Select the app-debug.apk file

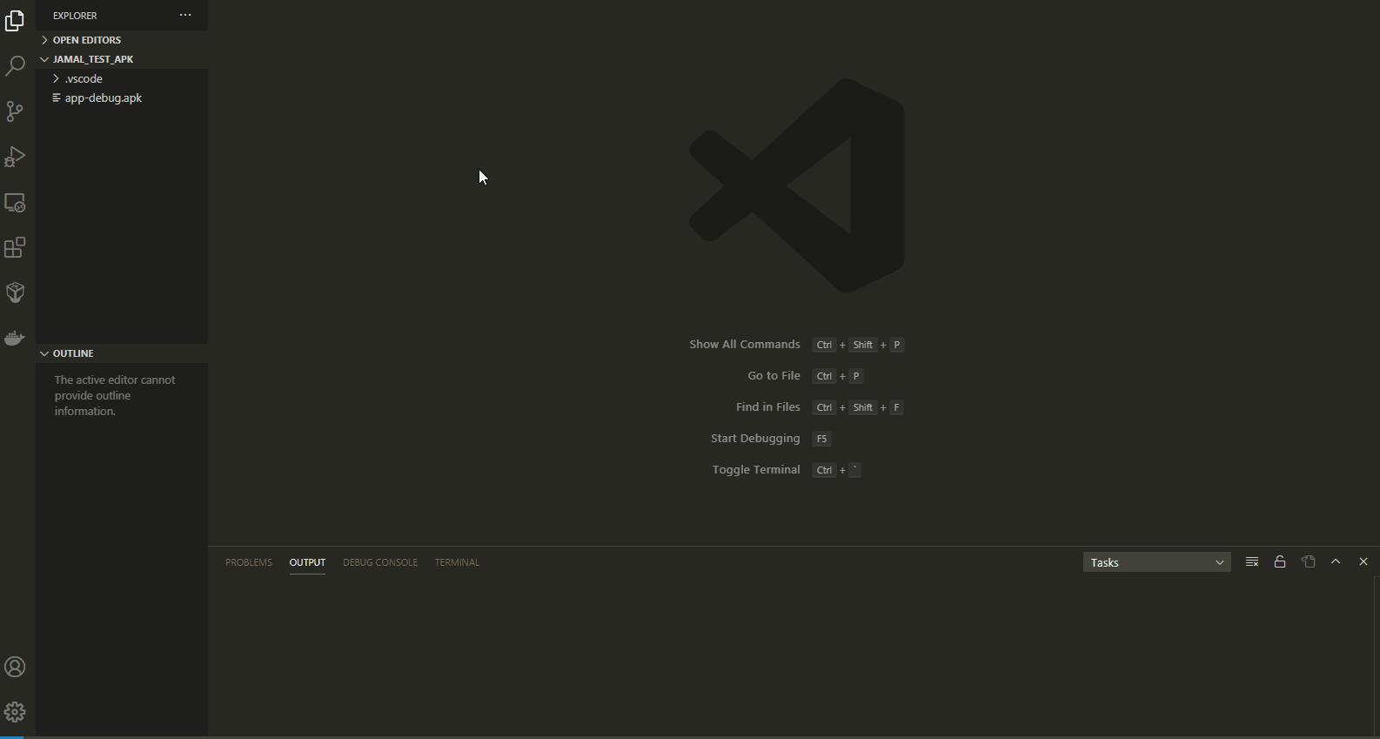pos(122,97)
